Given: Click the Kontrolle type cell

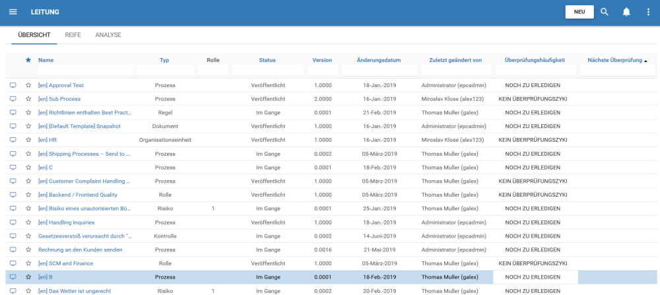Looking at the screenshot, I should 165,236.
